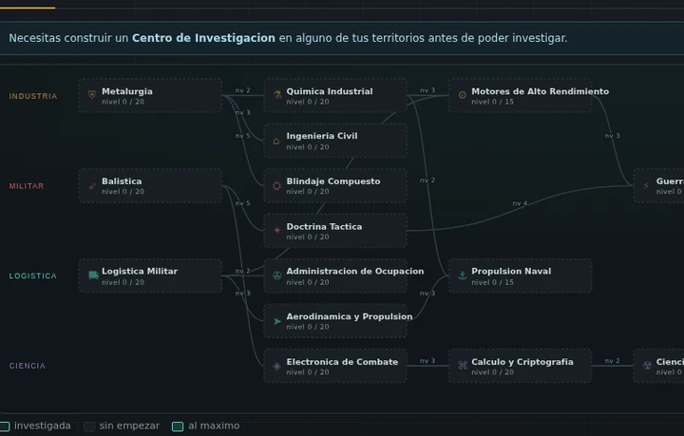Click the 'sin empezar' legend text
684x436 pixels.
click(x=129, y=426)
